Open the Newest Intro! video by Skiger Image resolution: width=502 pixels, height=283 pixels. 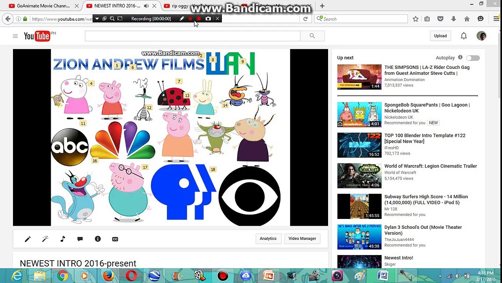(x=399, y=258)
